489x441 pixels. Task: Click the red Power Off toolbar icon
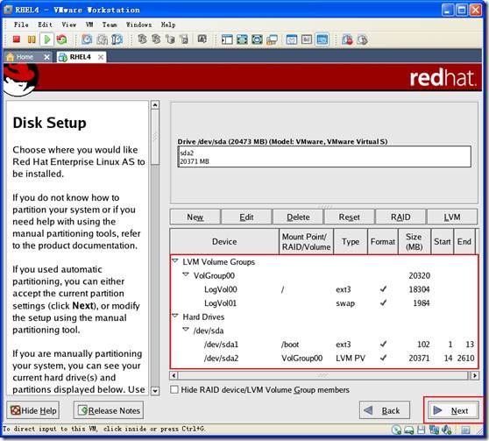(x=17, y=39)
